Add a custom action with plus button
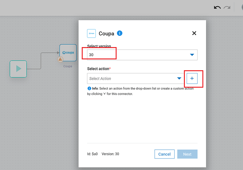The height and width of the screenshot is (170, 243). [192, 78]
